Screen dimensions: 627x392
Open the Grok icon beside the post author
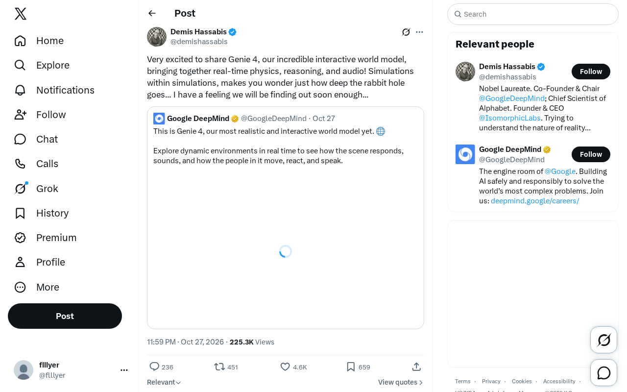point(406,32)
